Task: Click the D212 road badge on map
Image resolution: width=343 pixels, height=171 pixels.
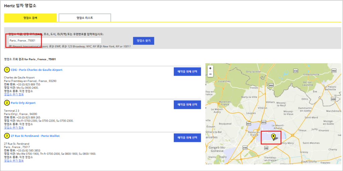Action: [264, 122]
